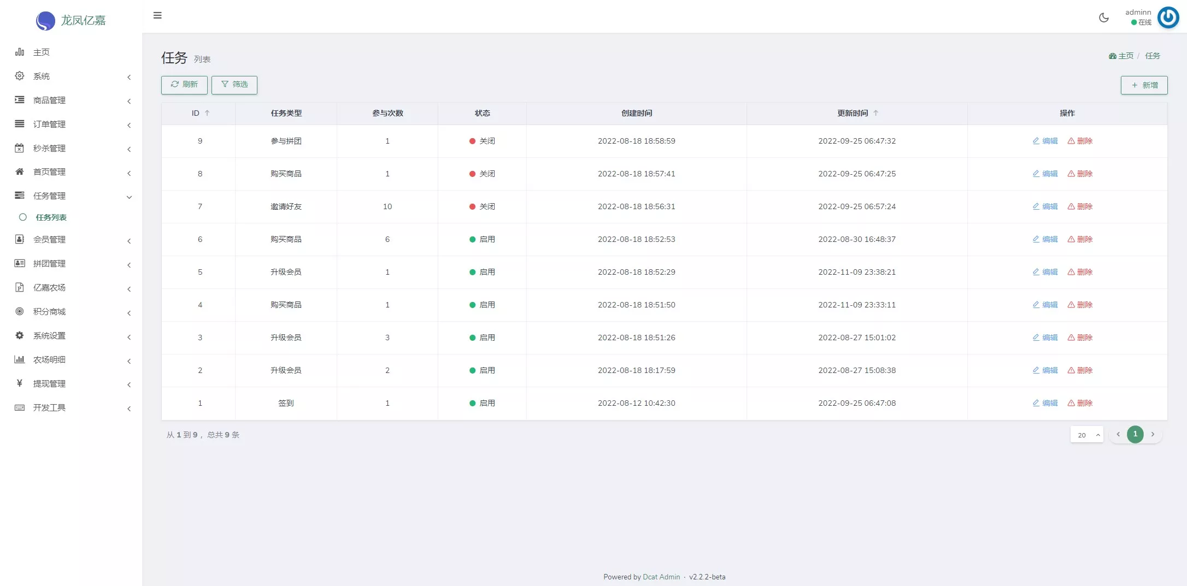The height and width of the screenshot is (586, 1187).
Task: Click the 龙凤亿嘉 logo icon
Action: point(45,21)
